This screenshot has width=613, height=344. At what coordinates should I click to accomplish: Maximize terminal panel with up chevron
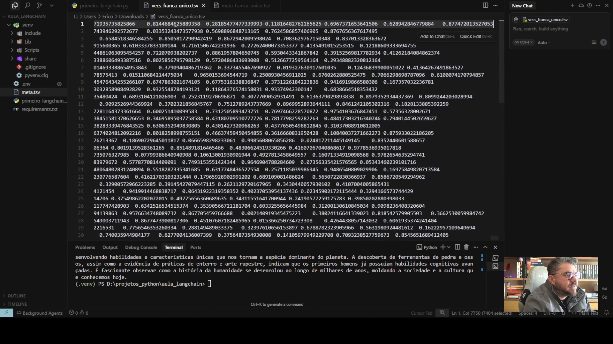[x=485, y=247]
